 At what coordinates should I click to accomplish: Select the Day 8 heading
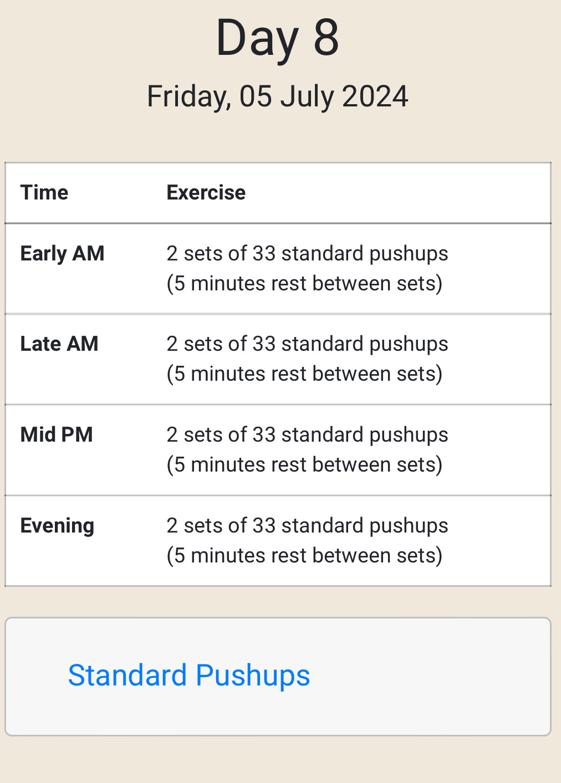277,38
